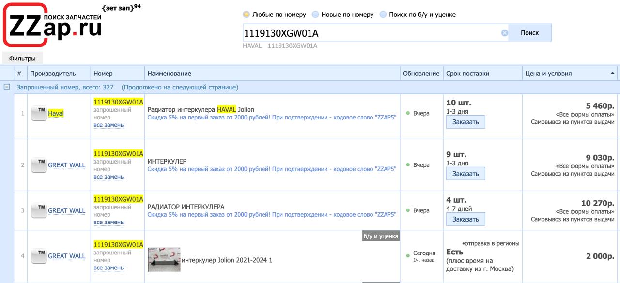Click the green update status dot in row 1
The image size is (620, 283).
coord(408,113)
